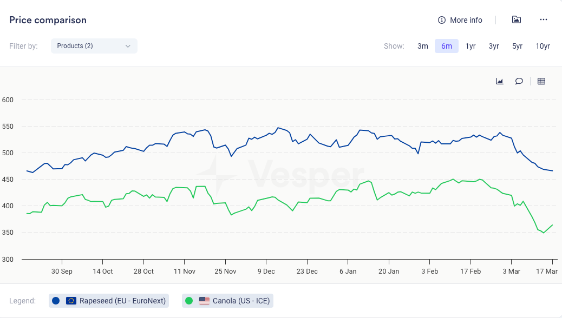Open the three-dots more options menu
This screenshot has height=318, width=562.
(x=544, y=20)
